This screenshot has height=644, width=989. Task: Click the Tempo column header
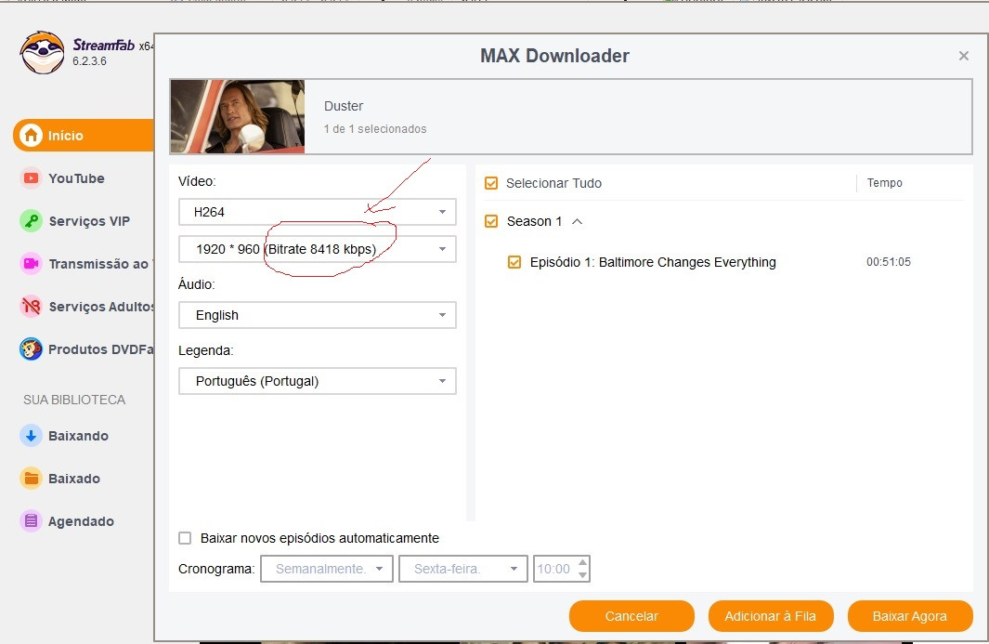[884, 182]
